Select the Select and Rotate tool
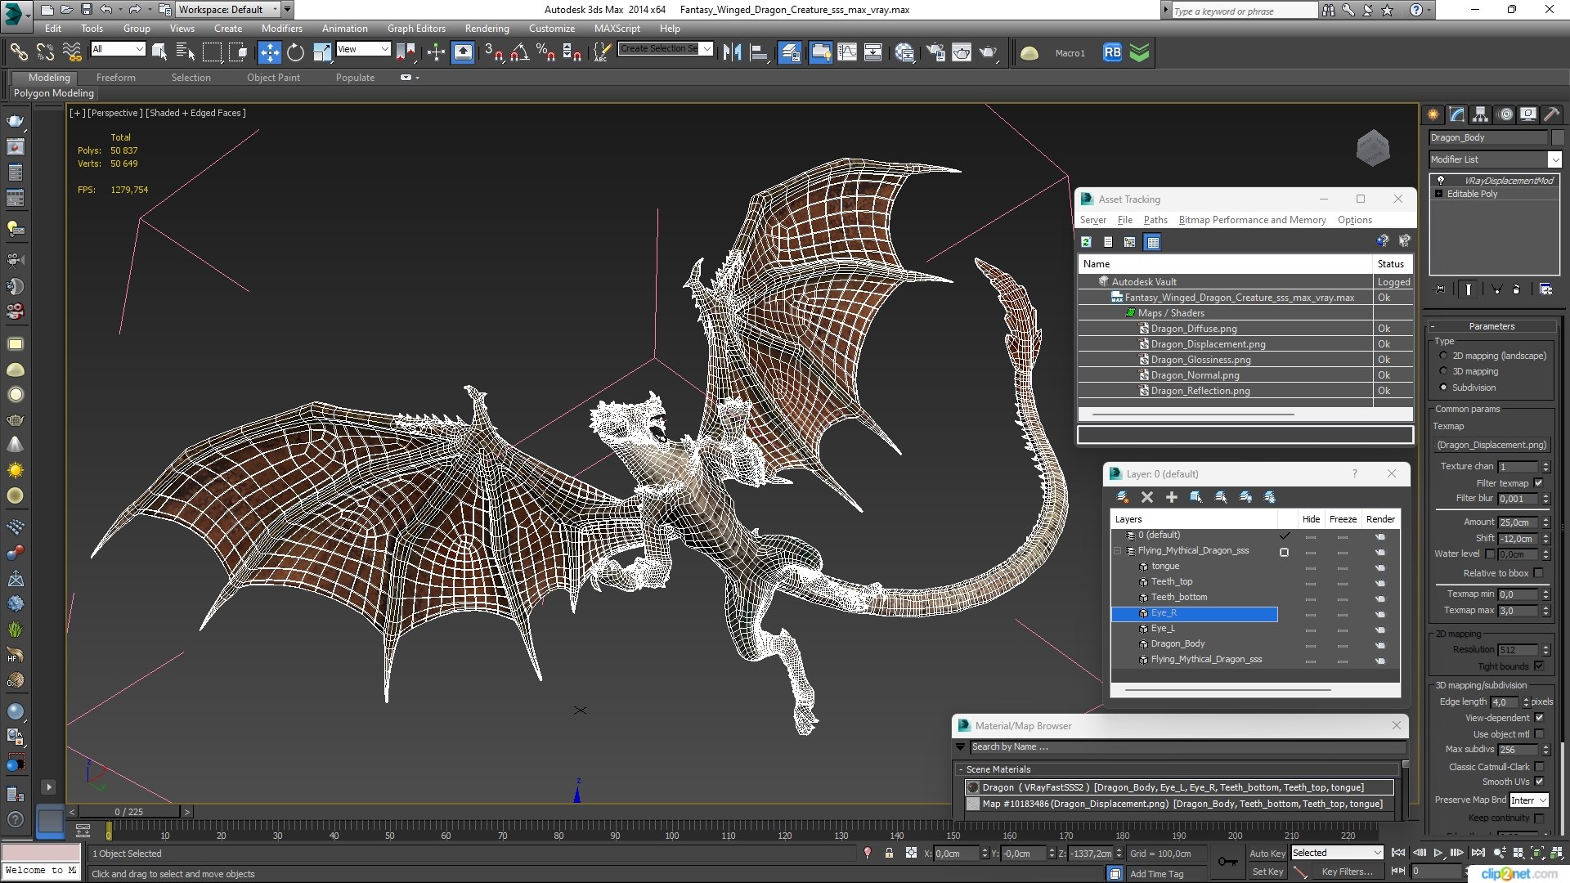This screenshot has width=1570, height=883. click(x=295, y=53)
